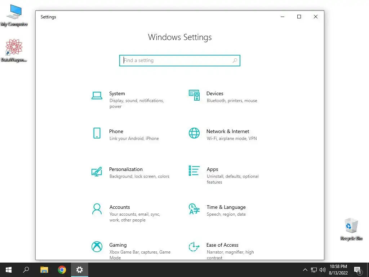Image resolution: width=369 pixels, height=277 pixels.
Task: Open the Apps category label
Action: pos(212,170)
